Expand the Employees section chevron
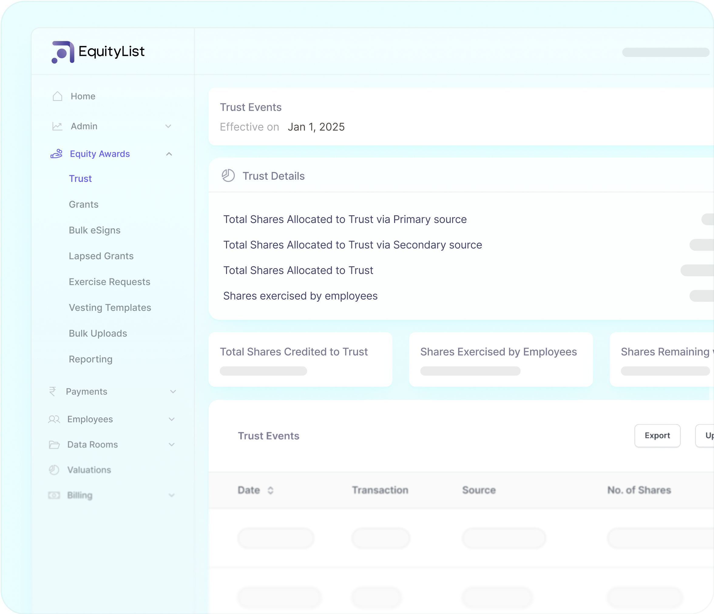714x614 pixels. pos(172,419)
